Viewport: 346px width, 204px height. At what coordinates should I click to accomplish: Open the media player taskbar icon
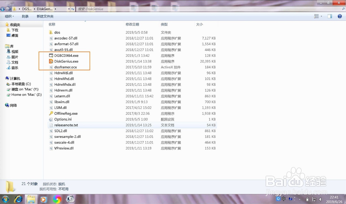pyautogui.click(x=44, y=199)
